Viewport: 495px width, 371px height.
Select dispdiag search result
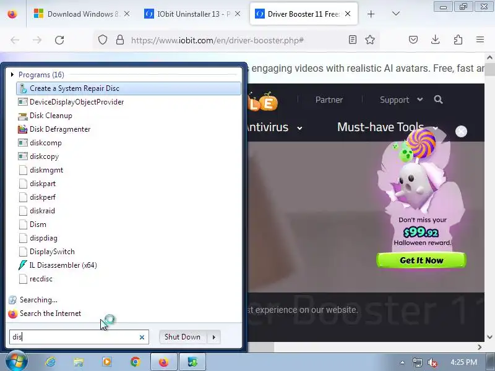(x=43, y=238)
